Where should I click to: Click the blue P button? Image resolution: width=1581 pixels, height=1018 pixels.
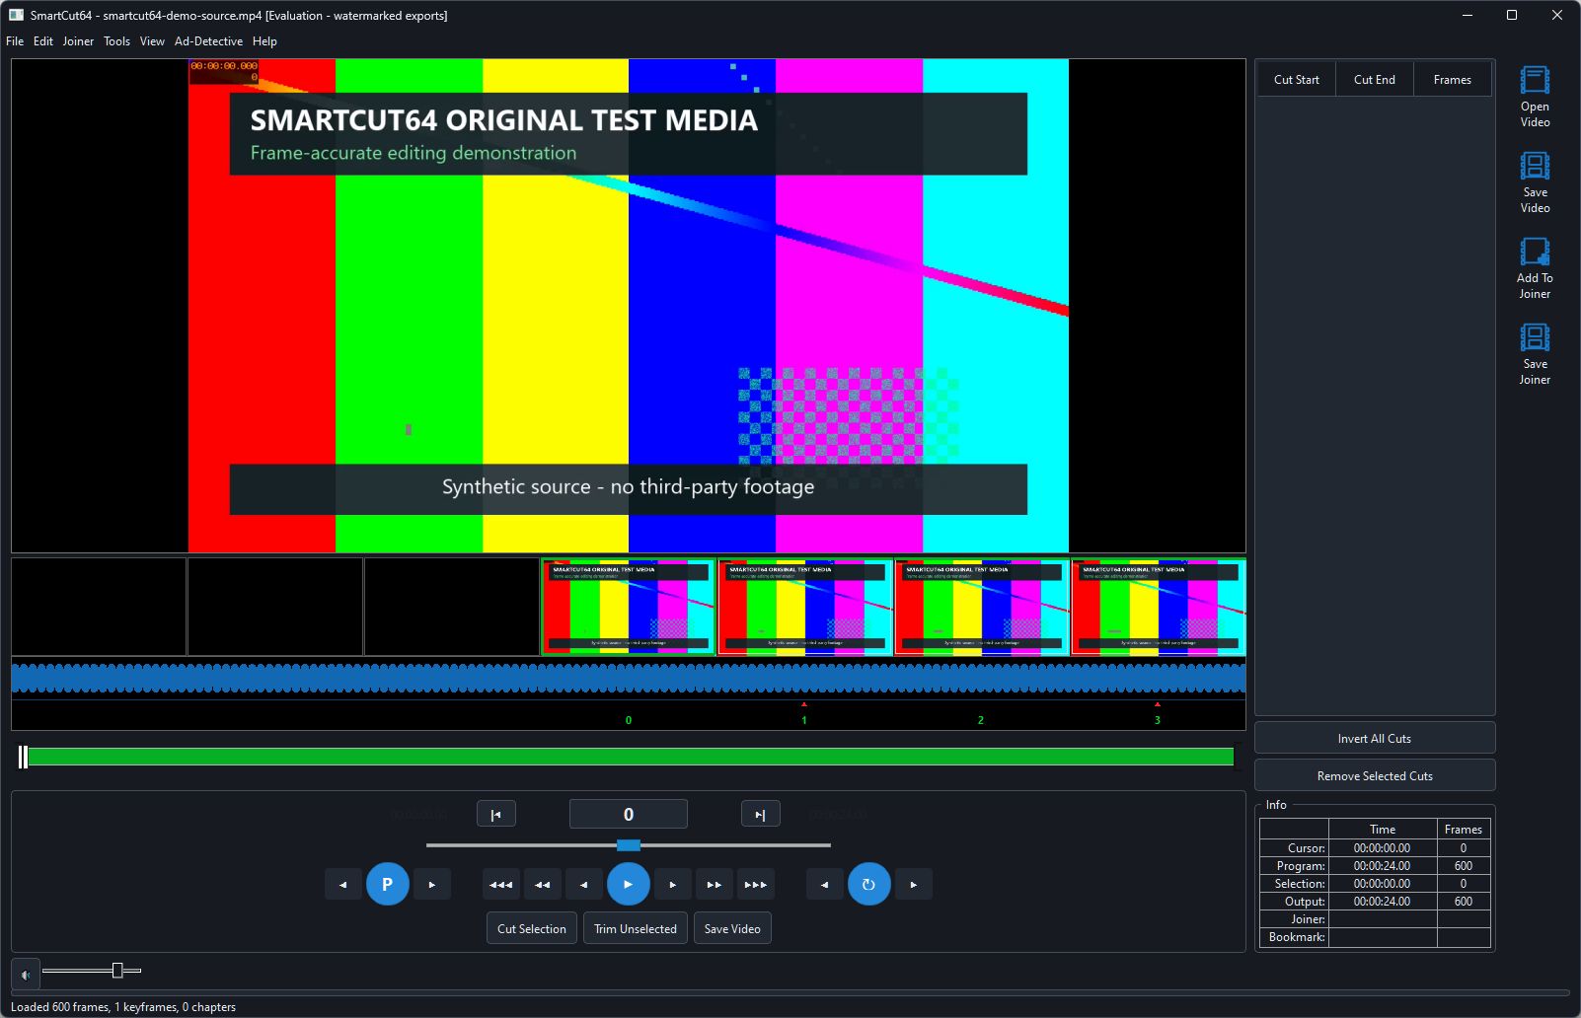tap(387, 884)
